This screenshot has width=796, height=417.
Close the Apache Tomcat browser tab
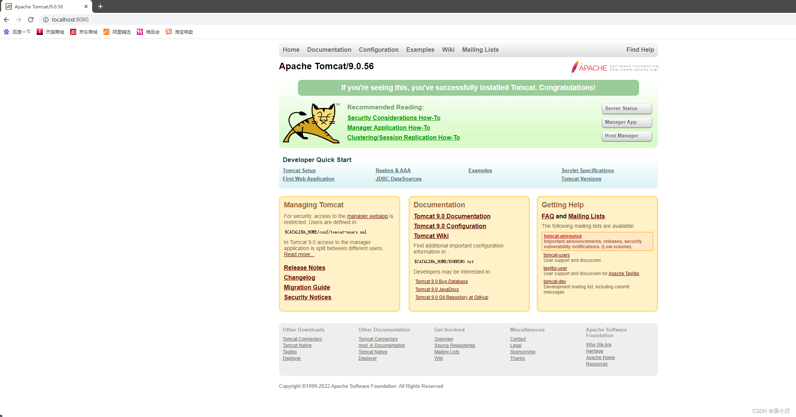point(86,6)
